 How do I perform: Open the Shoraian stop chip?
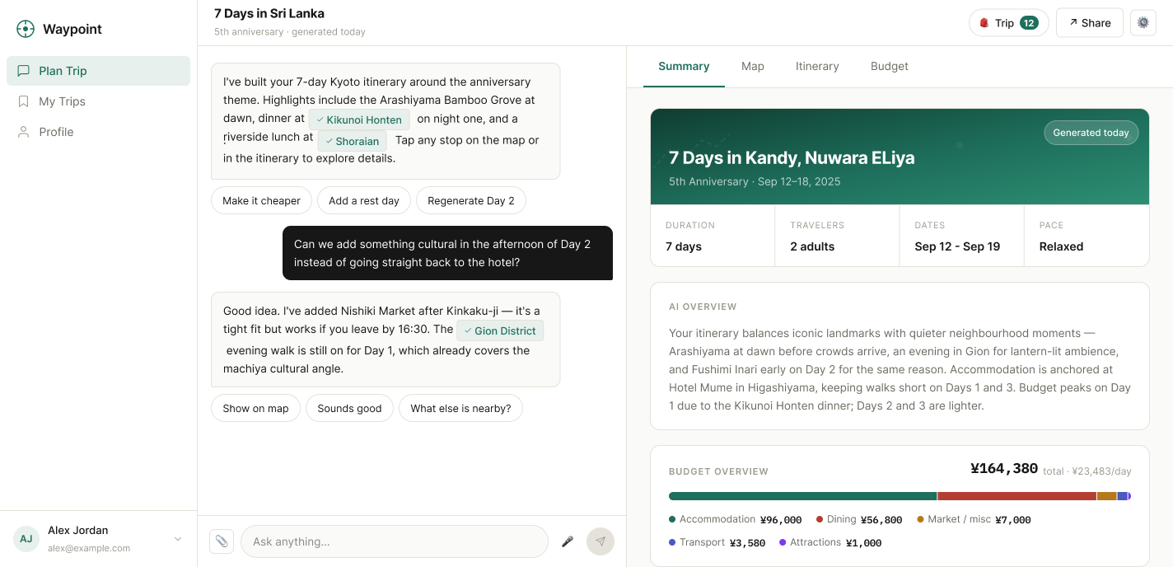pyautogui.click(x=352, y=141)
